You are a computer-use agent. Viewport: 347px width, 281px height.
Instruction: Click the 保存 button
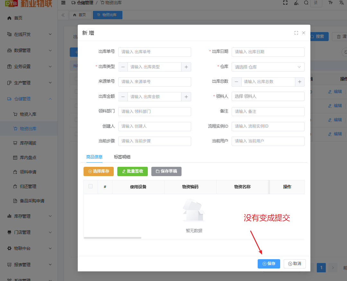tap(269, 264)
